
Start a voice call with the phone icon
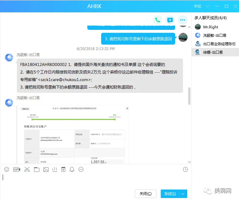coord(157,20)
